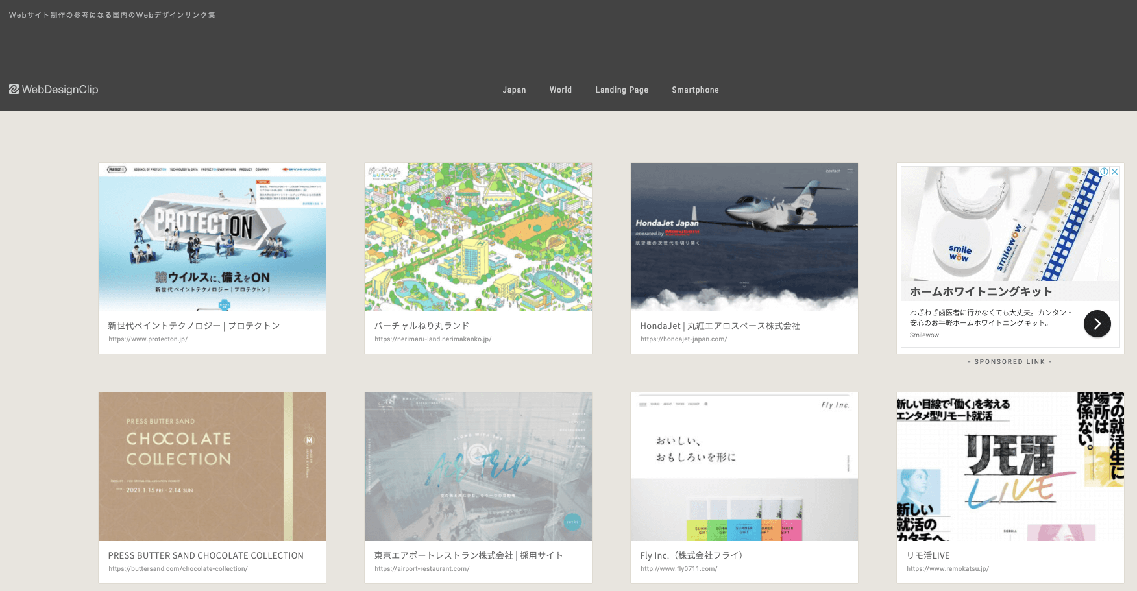Open the Fly Inc. site thumbnail
Screen dimensions: 1137x591
pyautogui.click(x=744, y=466)
